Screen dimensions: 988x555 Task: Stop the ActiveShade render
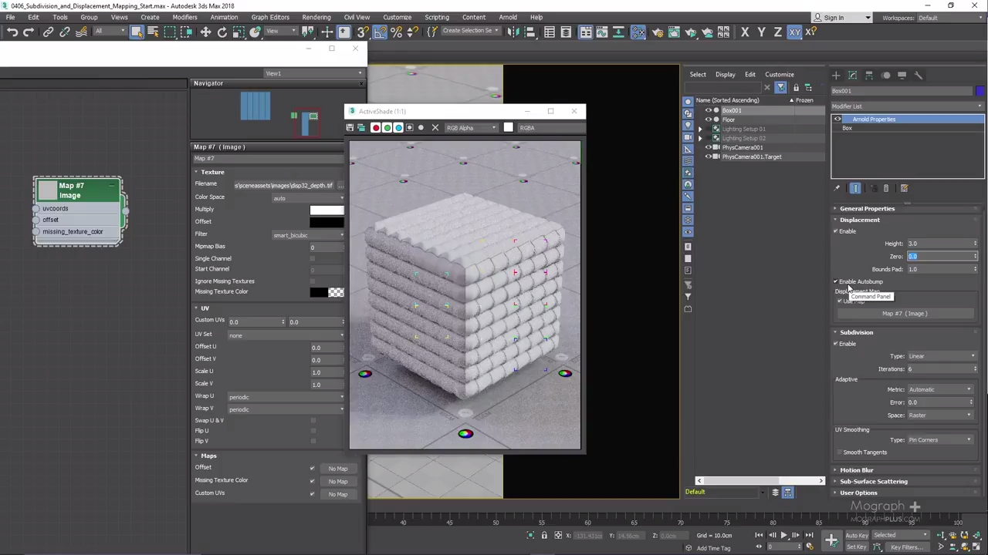click(435, 128)
